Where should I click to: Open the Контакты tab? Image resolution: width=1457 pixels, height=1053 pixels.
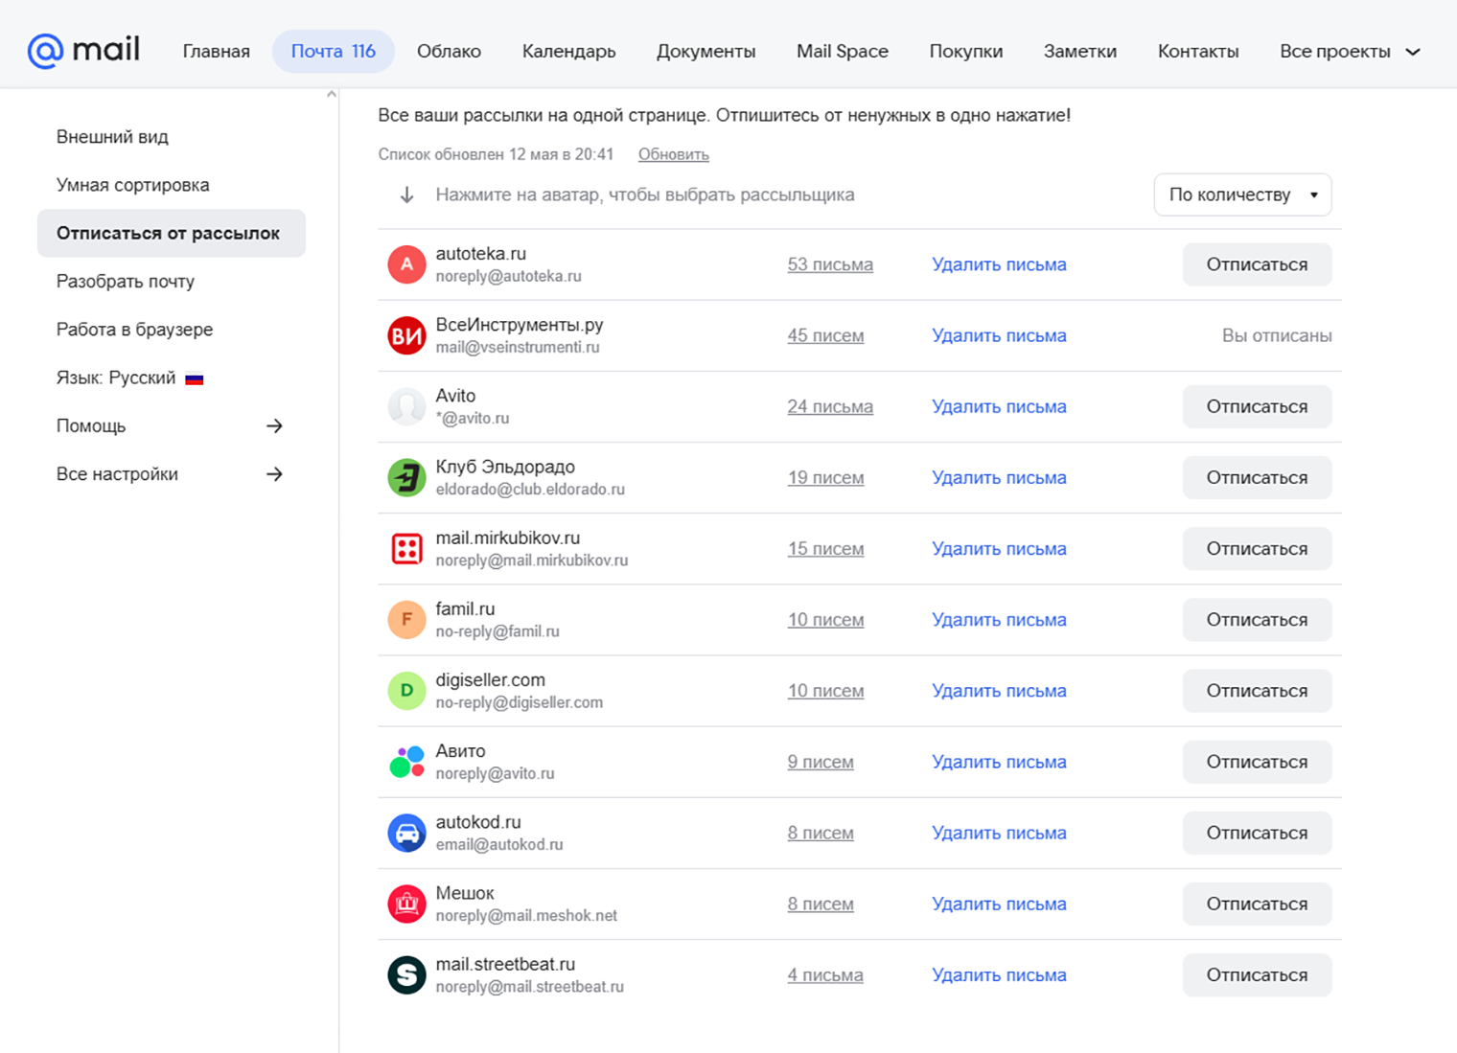coord(1198,51)
